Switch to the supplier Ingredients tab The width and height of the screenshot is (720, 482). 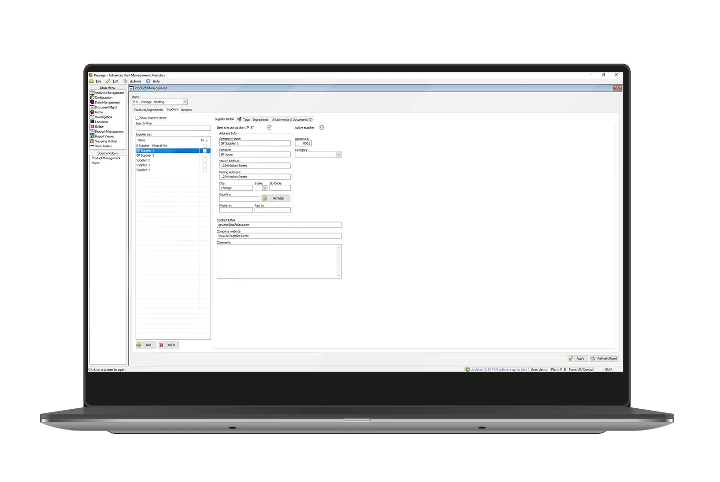[x=261, y=119]
